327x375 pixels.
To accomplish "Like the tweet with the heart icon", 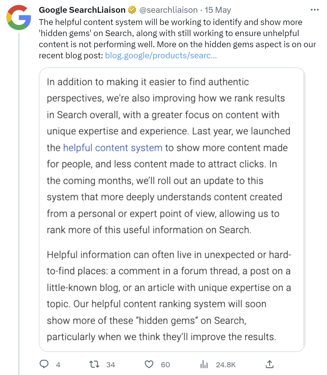I will pos(149,364).
